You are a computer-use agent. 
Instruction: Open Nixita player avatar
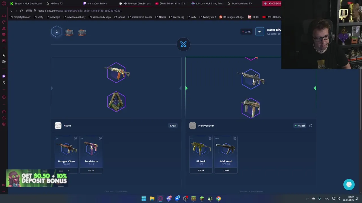(58, 125)
